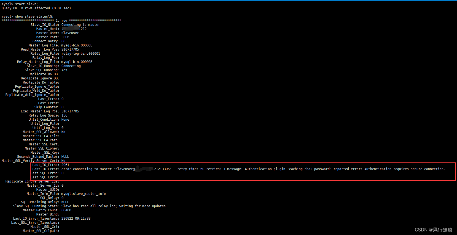The image size is (457, 235).
Task: Click the Master_Server_Id label
Action: [x=43, y=186]
